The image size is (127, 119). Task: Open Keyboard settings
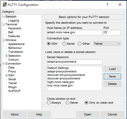(x=15, y=28)
